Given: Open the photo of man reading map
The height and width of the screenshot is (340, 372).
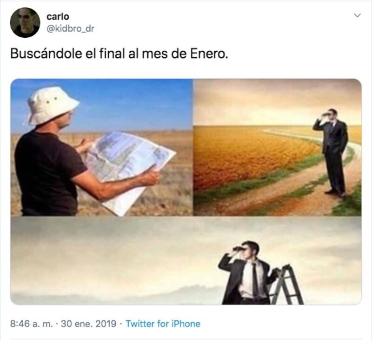Looking at the screenshot, I should (101, 147).
